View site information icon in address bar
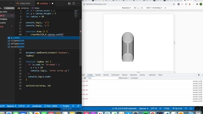Image resolution: width=203 pixels, height=114 pixels. (x=84, y=4)
